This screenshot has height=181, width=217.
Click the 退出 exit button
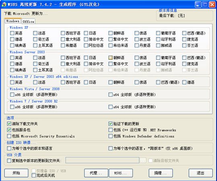(x=200, y=173)
